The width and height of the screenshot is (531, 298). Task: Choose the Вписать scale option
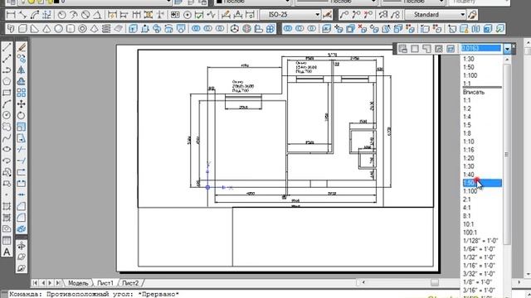[x=474, y=92]
